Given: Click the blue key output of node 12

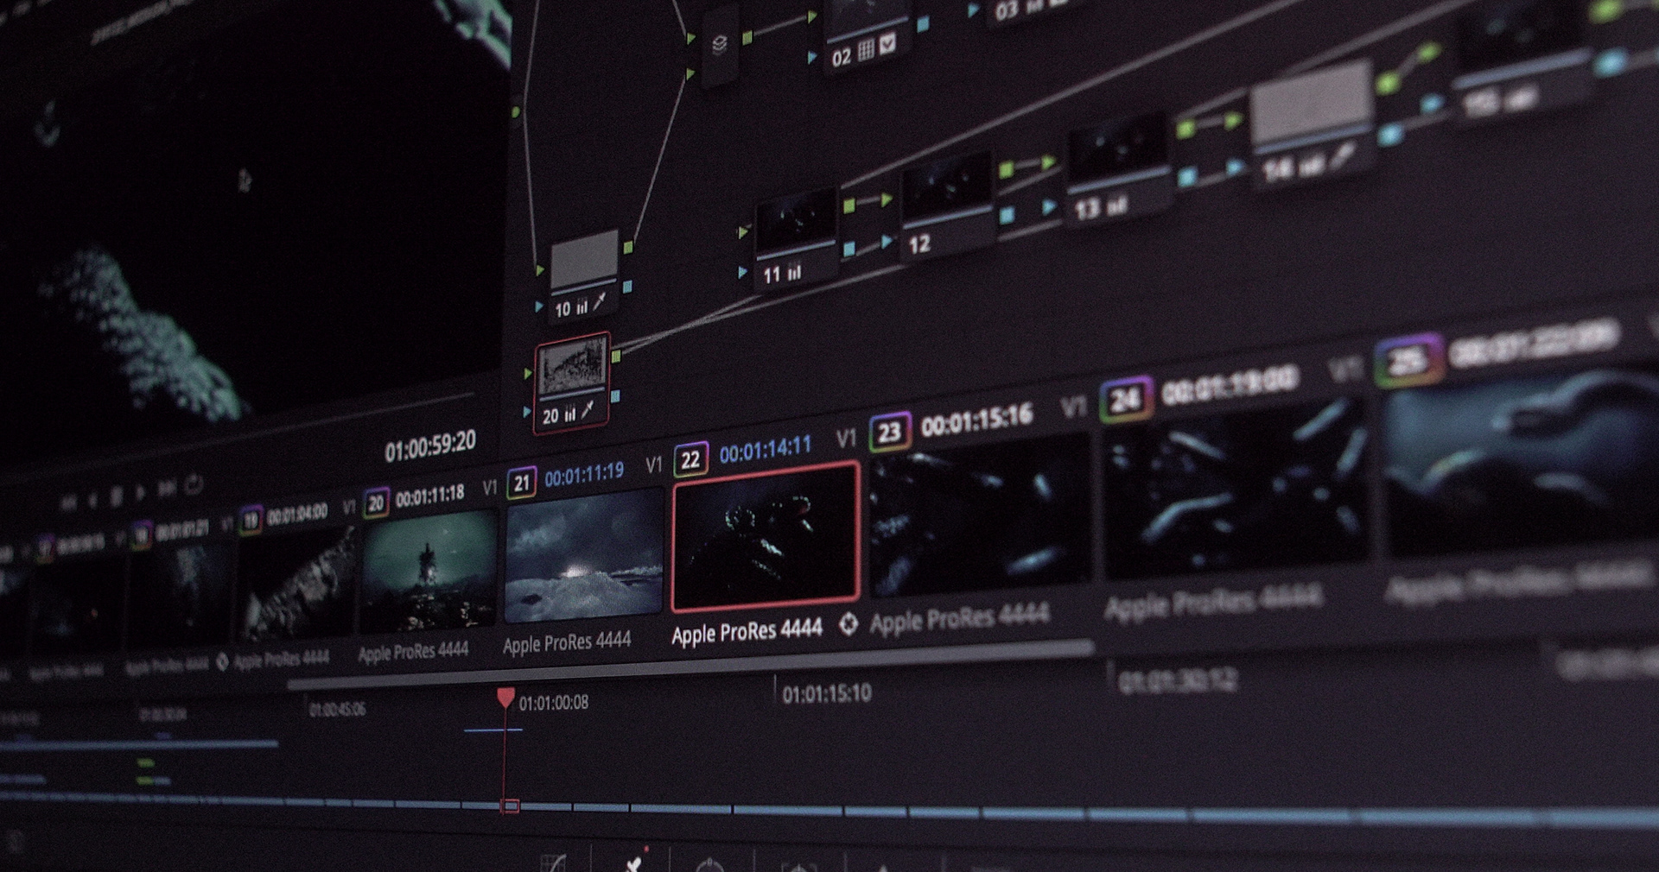Looking at the screenshot, I should [1006, 215].
